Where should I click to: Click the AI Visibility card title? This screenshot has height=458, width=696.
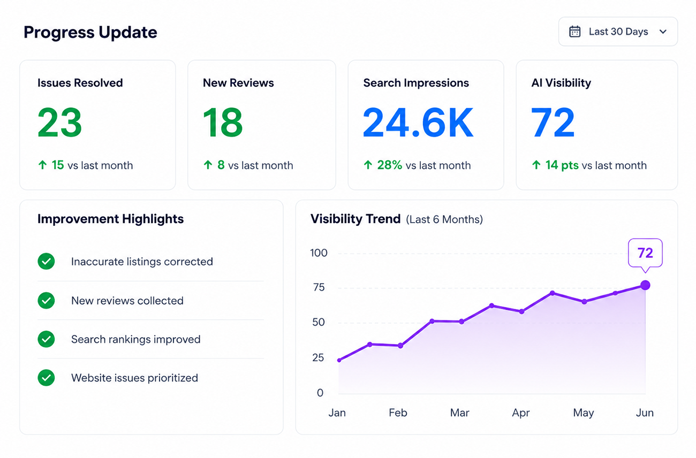tap(561, 83)
